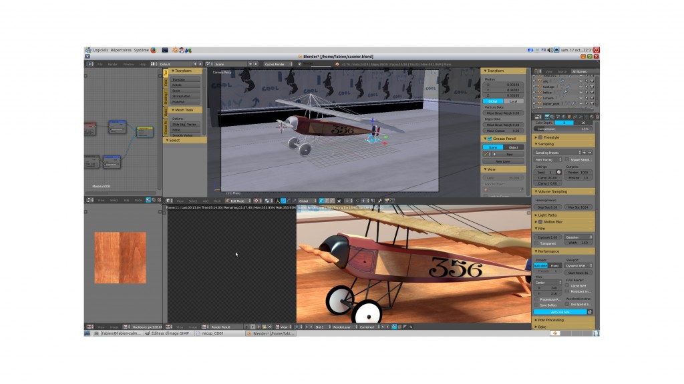684x384 pixels.
Task: Open the Système menu
Action: tap(141, 50)
